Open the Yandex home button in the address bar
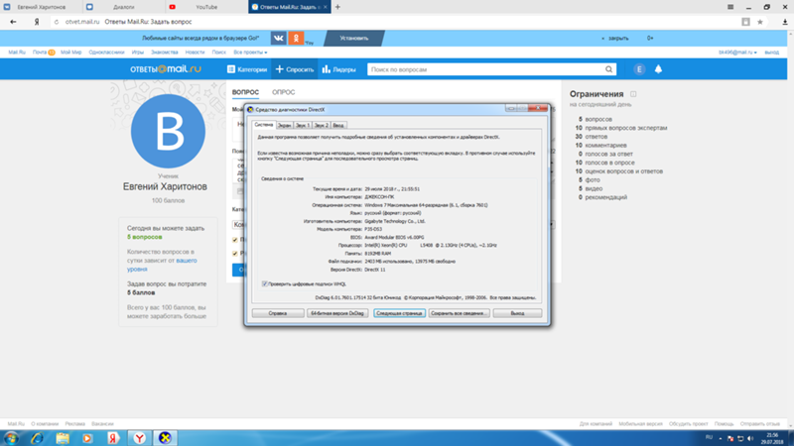The image size is (794, 446). (x=37, y=22)
